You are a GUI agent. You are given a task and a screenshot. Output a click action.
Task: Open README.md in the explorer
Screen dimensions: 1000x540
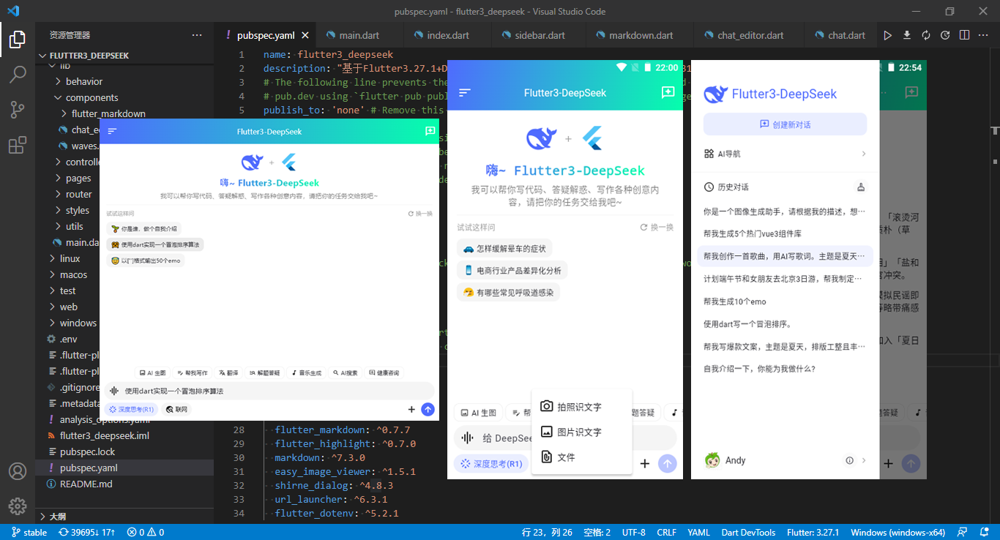click(x=86, y=484)
